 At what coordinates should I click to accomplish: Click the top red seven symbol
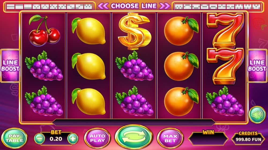pyautogui.click(x=225, y=30)
